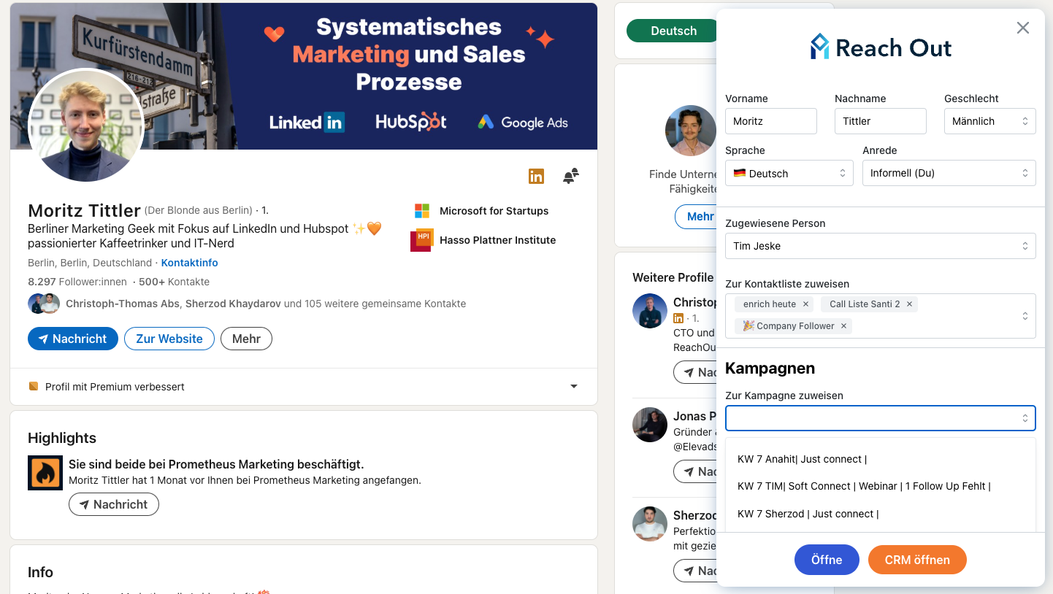Click the Vorname input field
This screenshot has height=594, width=1053.
[770, 121]
